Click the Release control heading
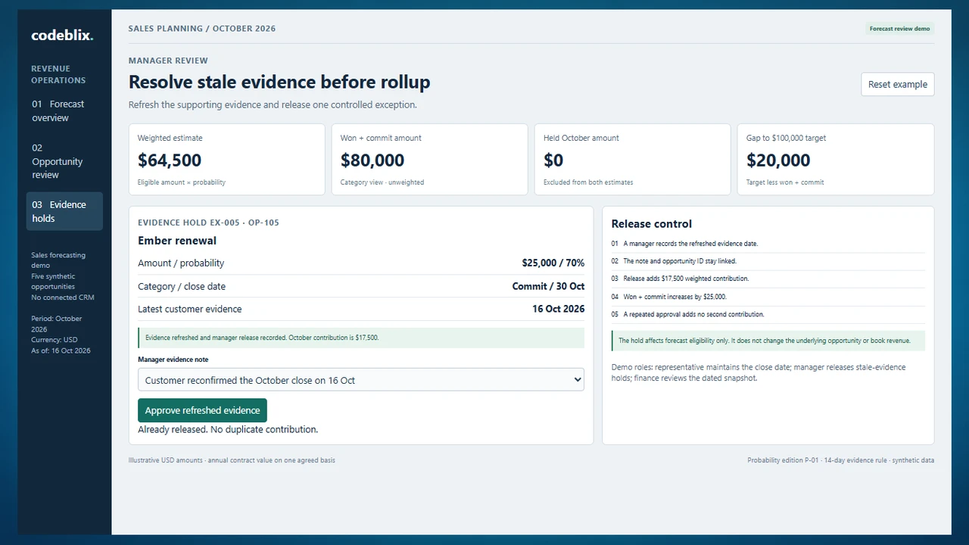969x545 pixels. [x=652, y=224]
